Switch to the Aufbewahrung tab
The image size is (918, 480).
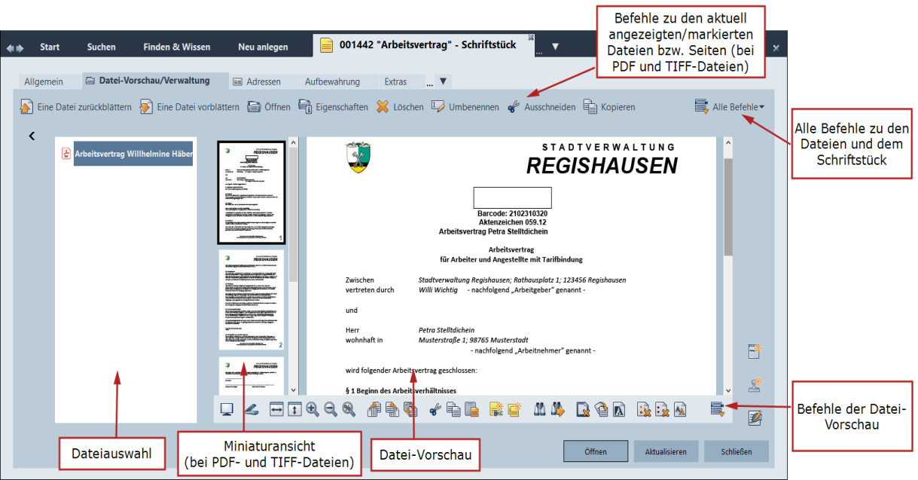(x=332, y=81)
